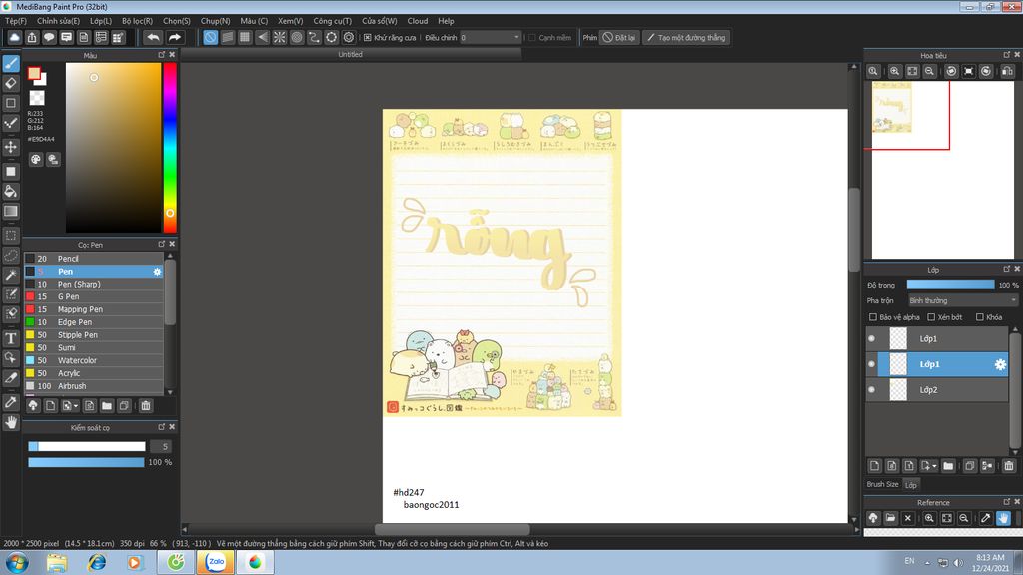Open the add-brush dropdown in brush panel
The width and height of the screenshot is (1023, 575).
pyautogui.click(x=76, y=406)
